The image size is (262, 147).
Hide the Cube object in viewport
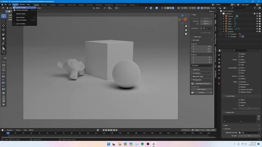257,19
